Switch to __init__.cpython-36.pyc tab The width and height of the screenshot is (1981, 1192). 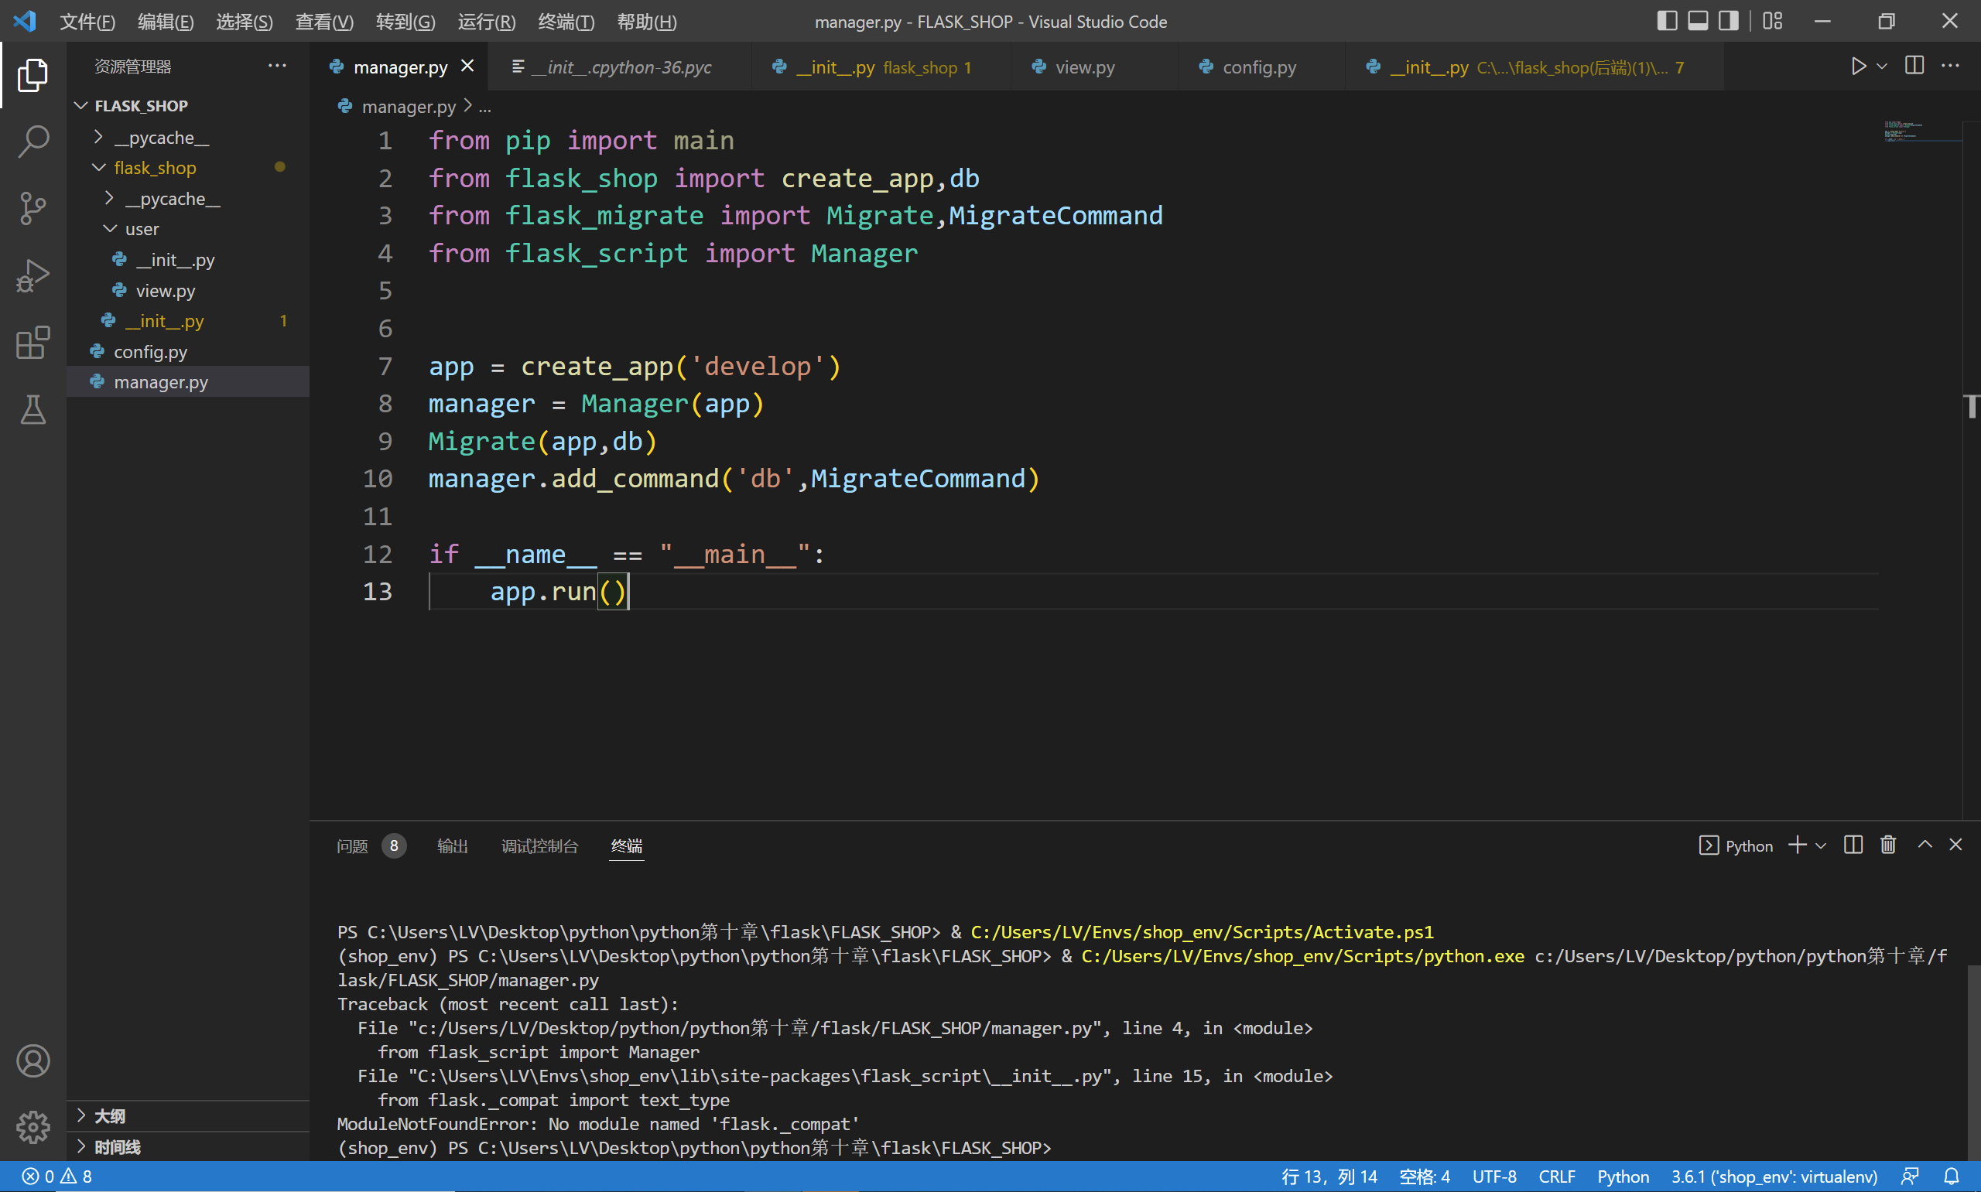coord(620,67)
